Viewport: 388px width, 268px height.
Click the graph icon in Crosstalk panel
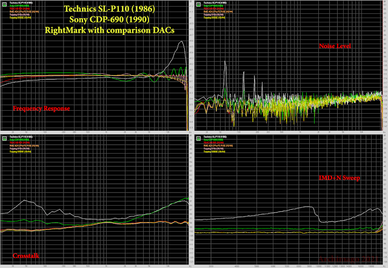[4, 139]
